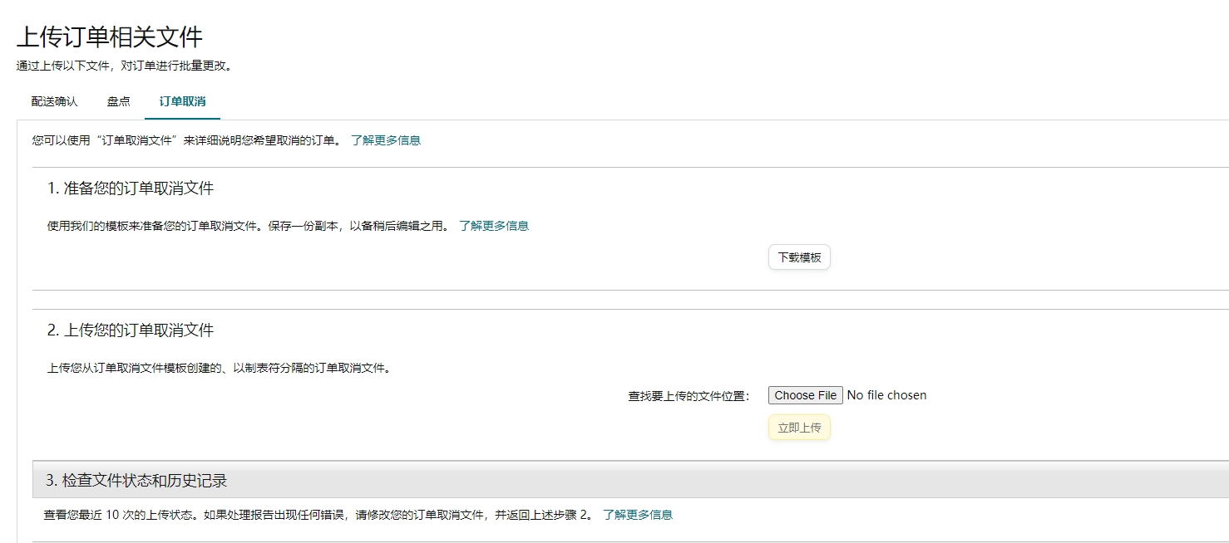Screen dimensions: 1229x543
Task: Select the 订单取消 tab
Action: (x=182, y=101)
